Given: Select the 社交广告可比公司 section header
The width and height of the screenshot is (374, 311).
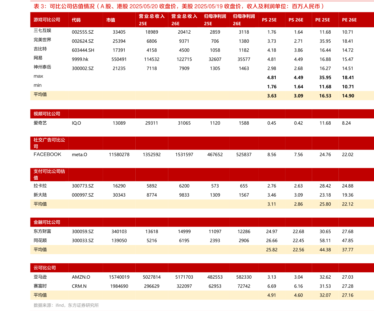Looking at the screenshot, I should 49,143.
